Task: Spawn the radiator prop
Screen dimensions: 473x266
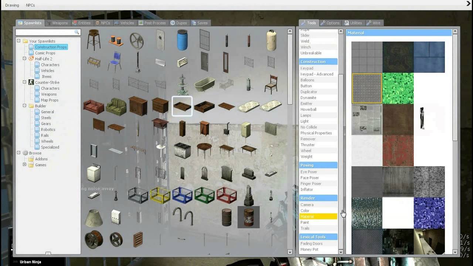Action: (x=271, y=129)
